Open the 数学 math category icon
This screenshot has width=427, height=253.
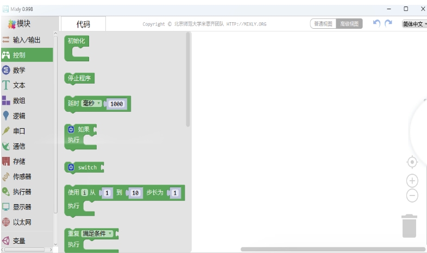click(x=6, y=70)
